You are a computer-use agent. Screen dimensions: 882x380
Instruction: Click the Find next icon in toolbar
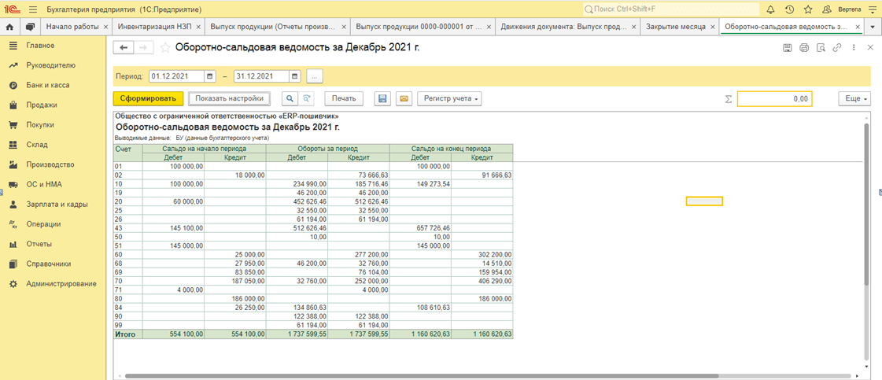[306, 98]
